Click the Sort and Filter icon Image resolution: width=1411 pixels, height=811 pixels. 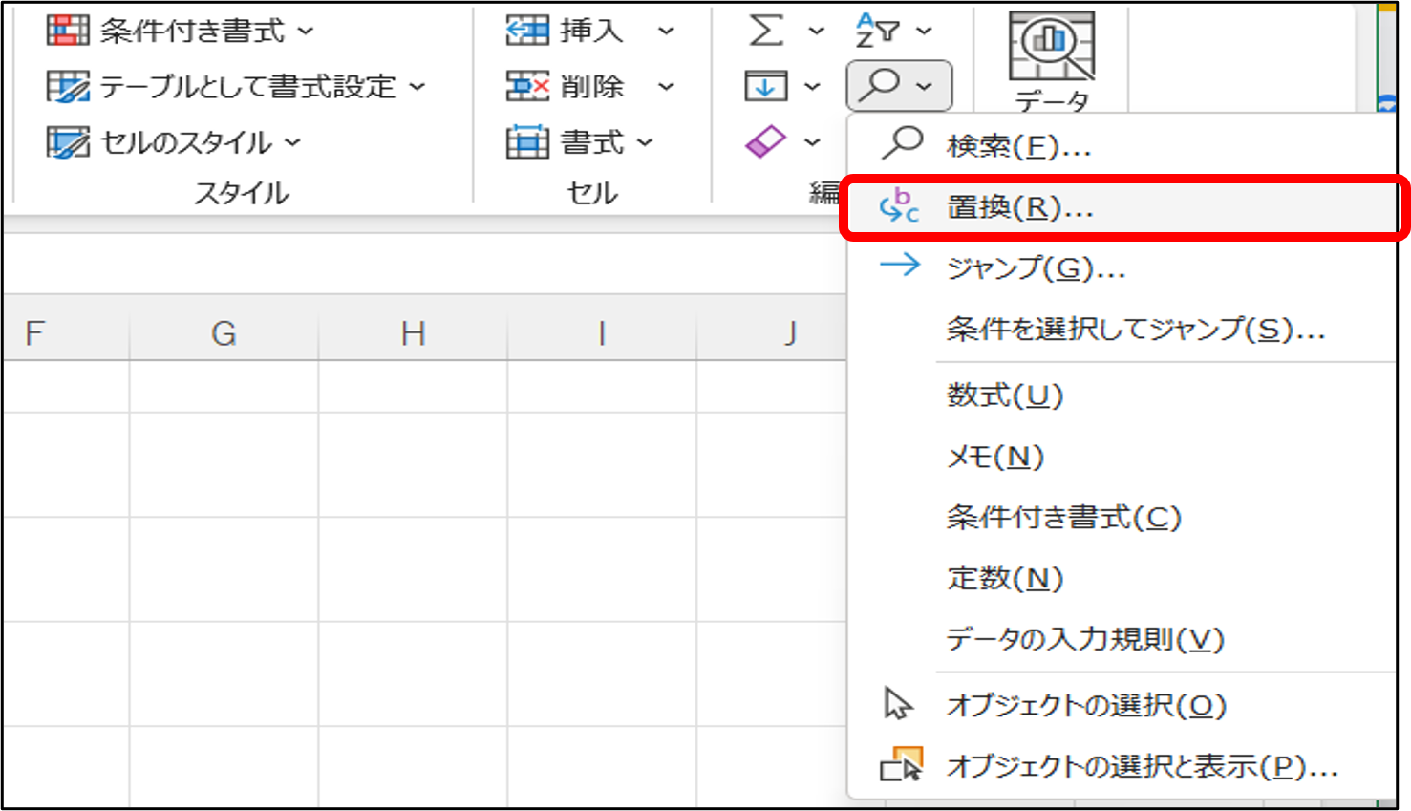pos(877,31)
